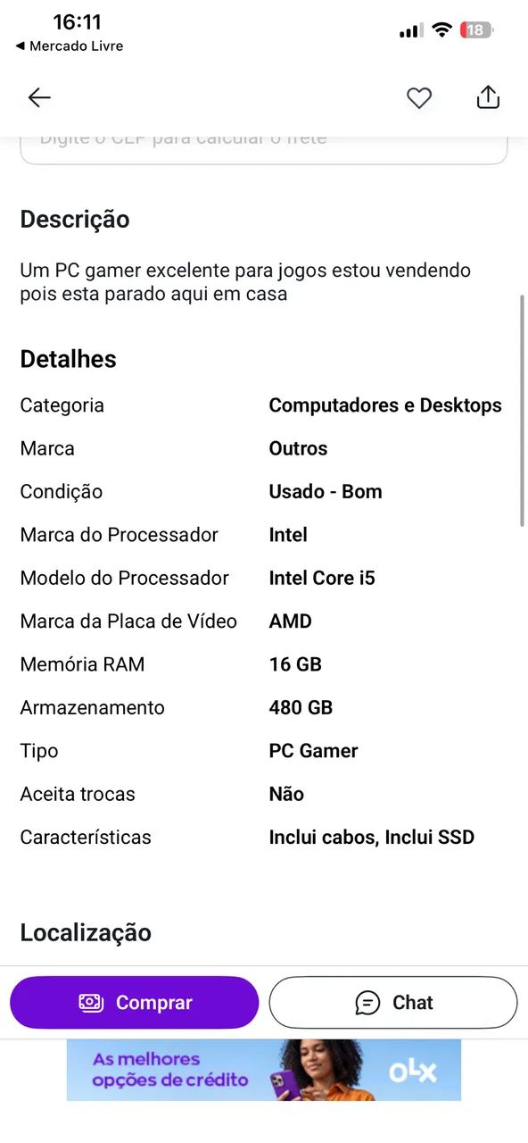Tap the Localização section heading
Screen dimensions: 528x1143
[x=86, y=933]
